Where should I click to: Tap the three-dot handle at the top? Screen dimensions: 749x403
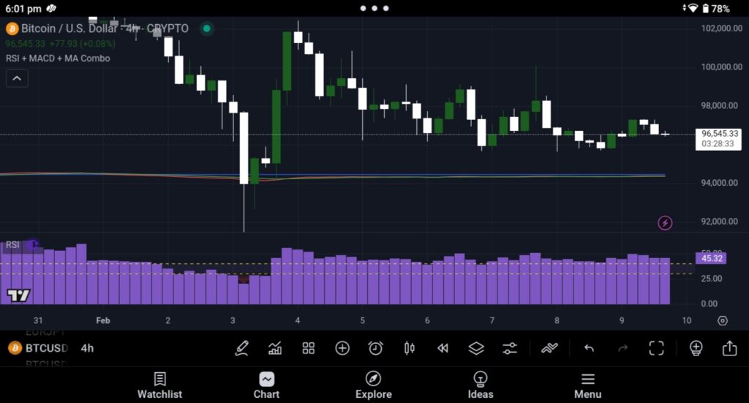coord(374,8)
